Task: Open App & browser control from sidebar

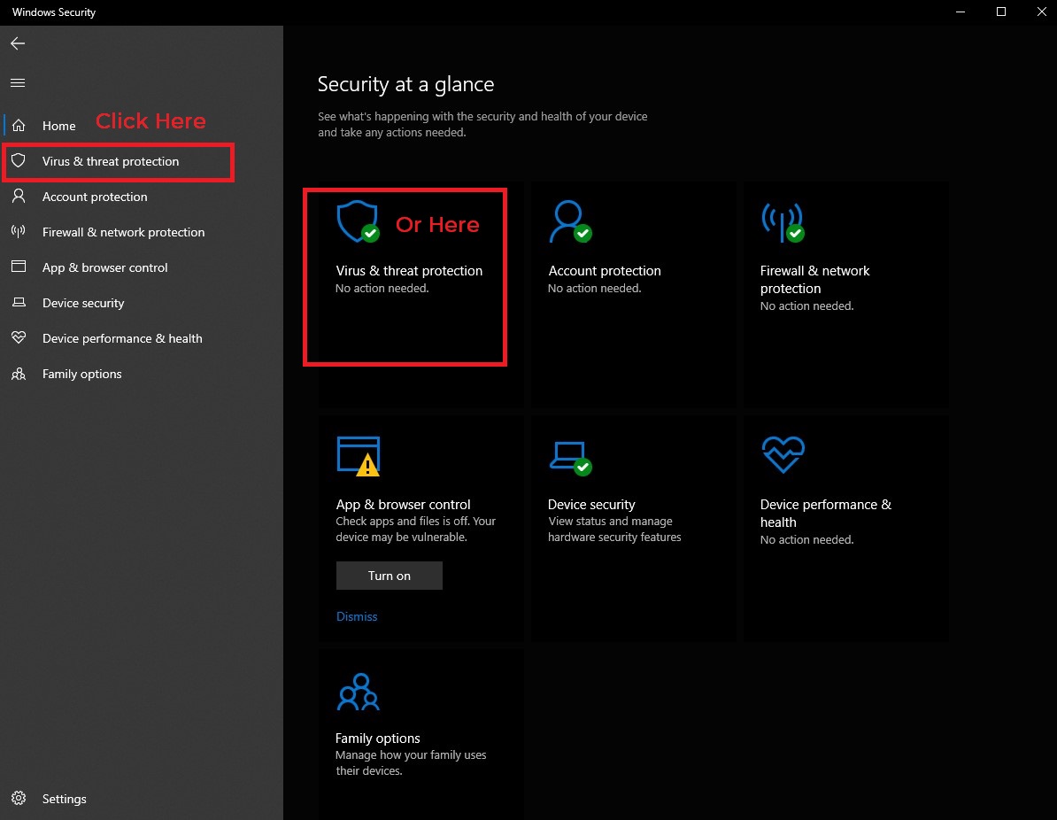Action: click(x=104, y=267)
